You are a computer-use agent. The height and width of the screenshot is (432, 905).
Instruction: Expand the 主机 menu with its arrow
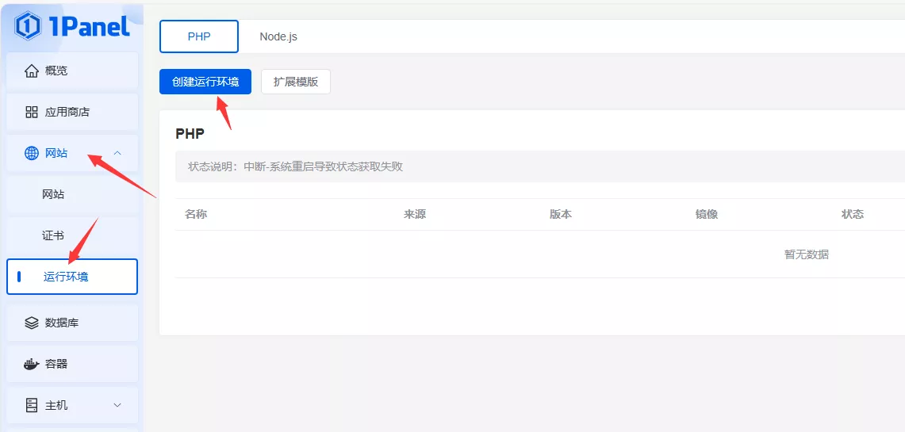117,406
